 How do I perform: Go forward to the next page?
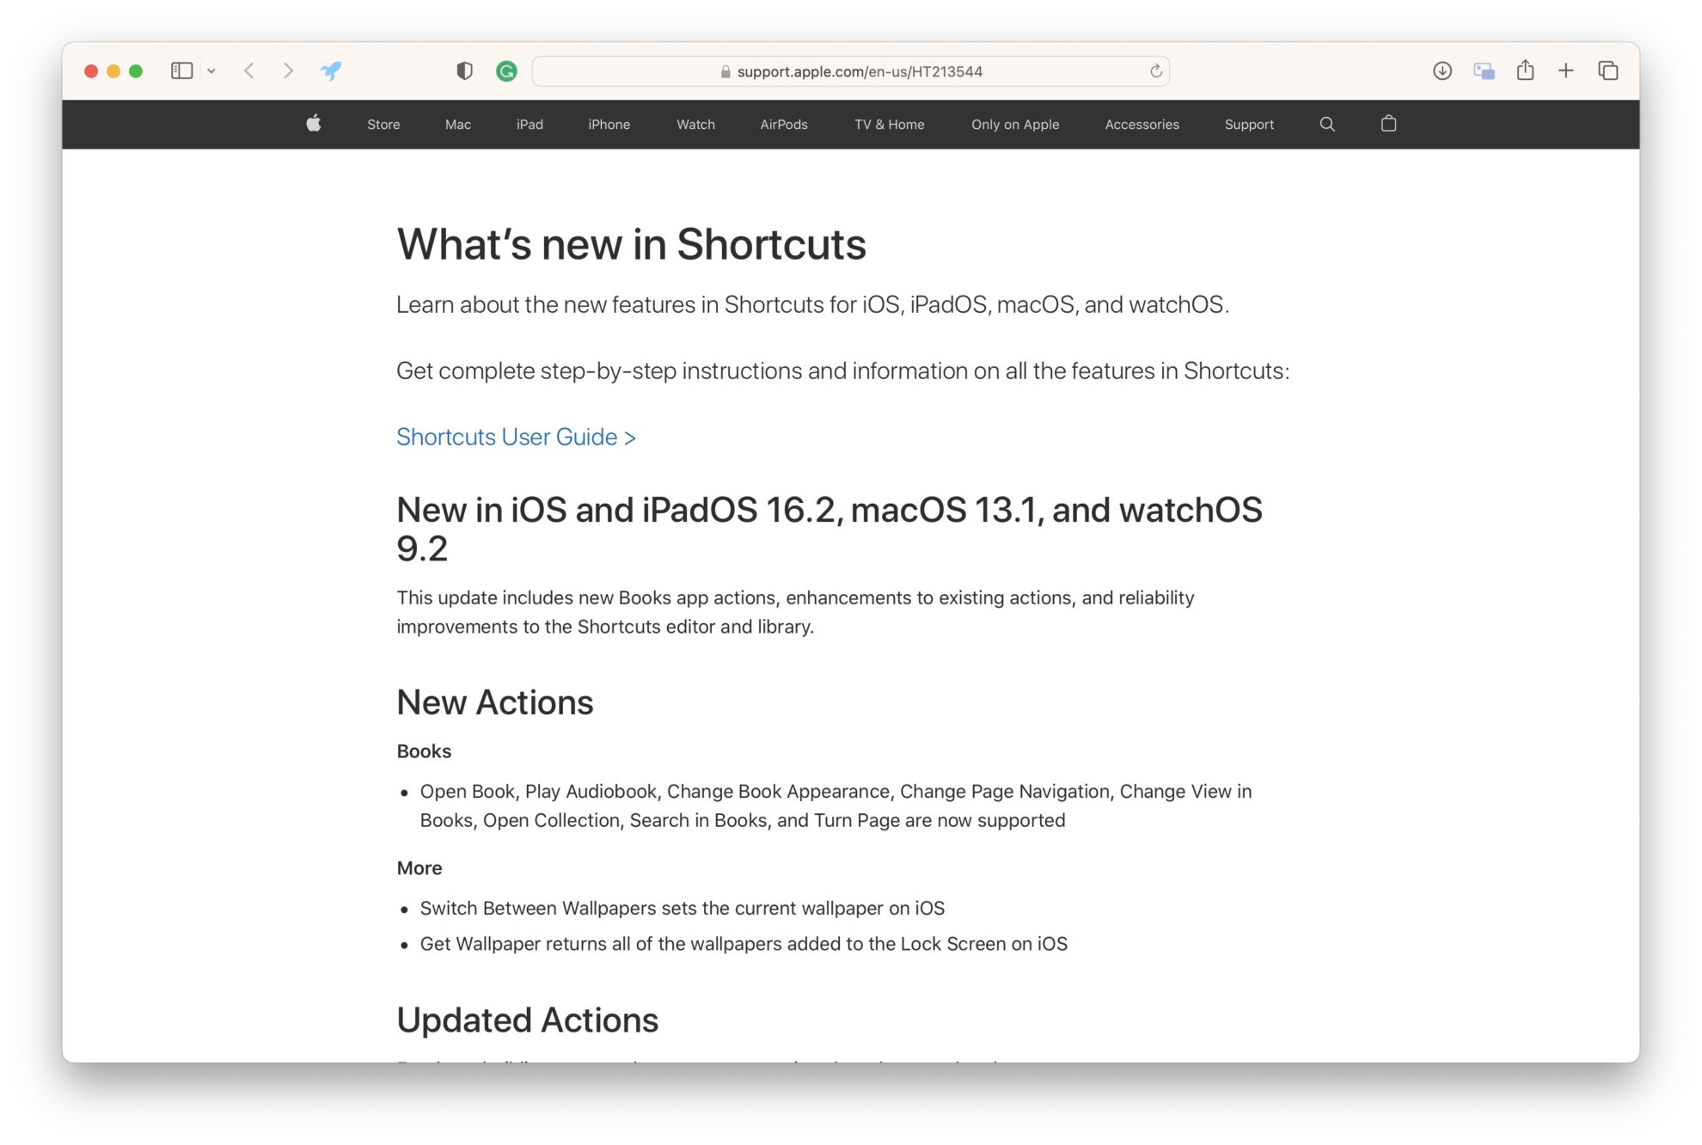point(288,70)
